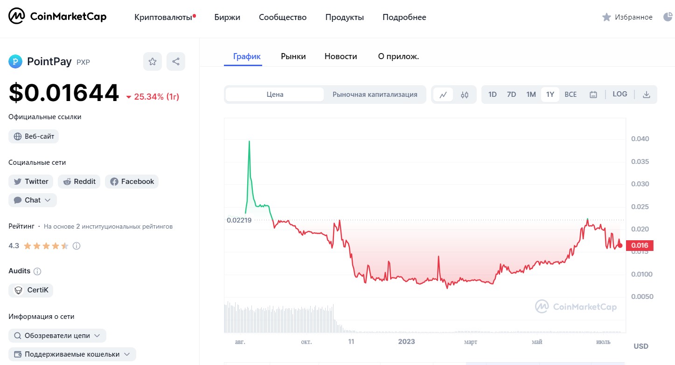Open Избранное watchlist
The height and width of the screenshot is (365, 675).
click(x=627, y=17)
